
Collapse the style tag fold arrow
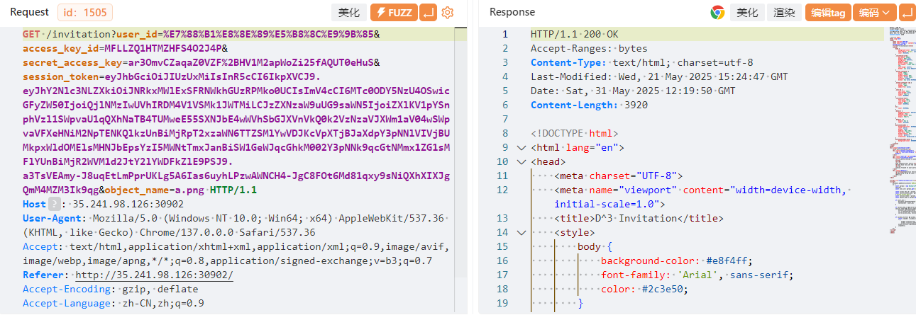pos(522,233)
